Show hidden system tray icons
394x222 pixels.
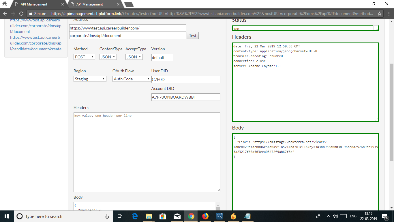(x=328, y=216)
